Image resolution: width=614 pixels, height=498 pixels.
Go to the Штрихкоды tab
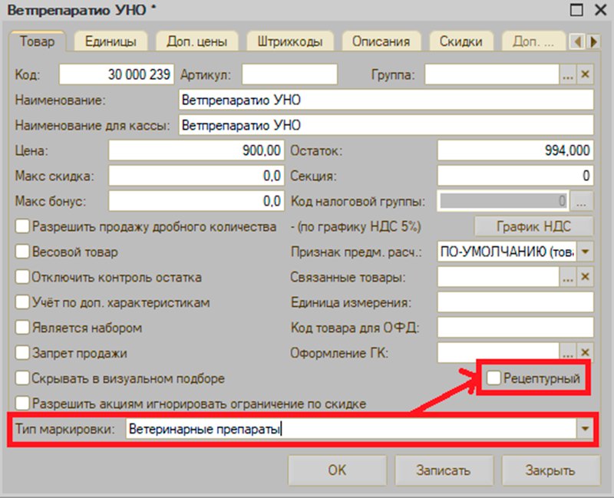290,41
